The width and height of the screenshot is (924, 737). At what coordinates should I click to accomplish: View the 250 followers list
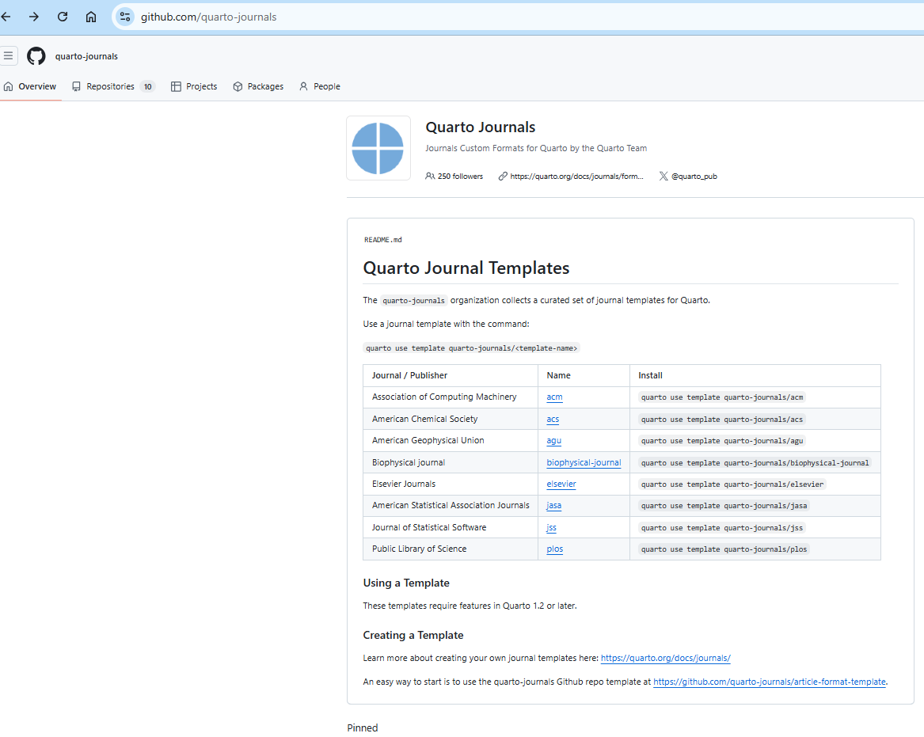[x=454, y=177]
